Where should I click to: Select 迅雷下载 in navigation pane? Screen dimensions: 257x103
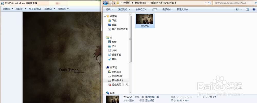(116, 55)
